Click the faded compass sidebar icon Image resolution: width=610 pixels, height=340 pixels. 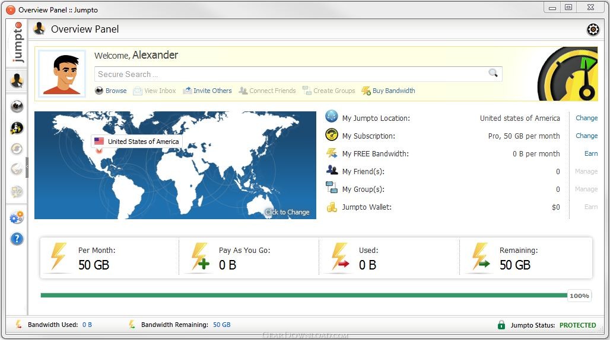[x=17, y=149]
